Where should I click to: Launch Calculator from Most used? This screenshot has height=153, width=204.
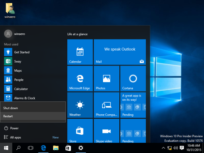[33, 89]
